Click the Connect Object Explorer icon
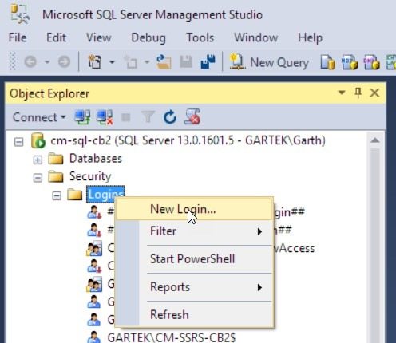Screen dimensions: 396x343 [x=82, y=117]
